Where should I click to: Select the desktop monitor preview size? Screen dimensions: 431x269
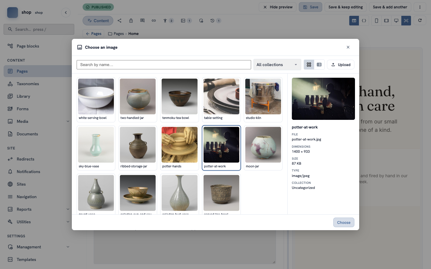click(396, 21)
